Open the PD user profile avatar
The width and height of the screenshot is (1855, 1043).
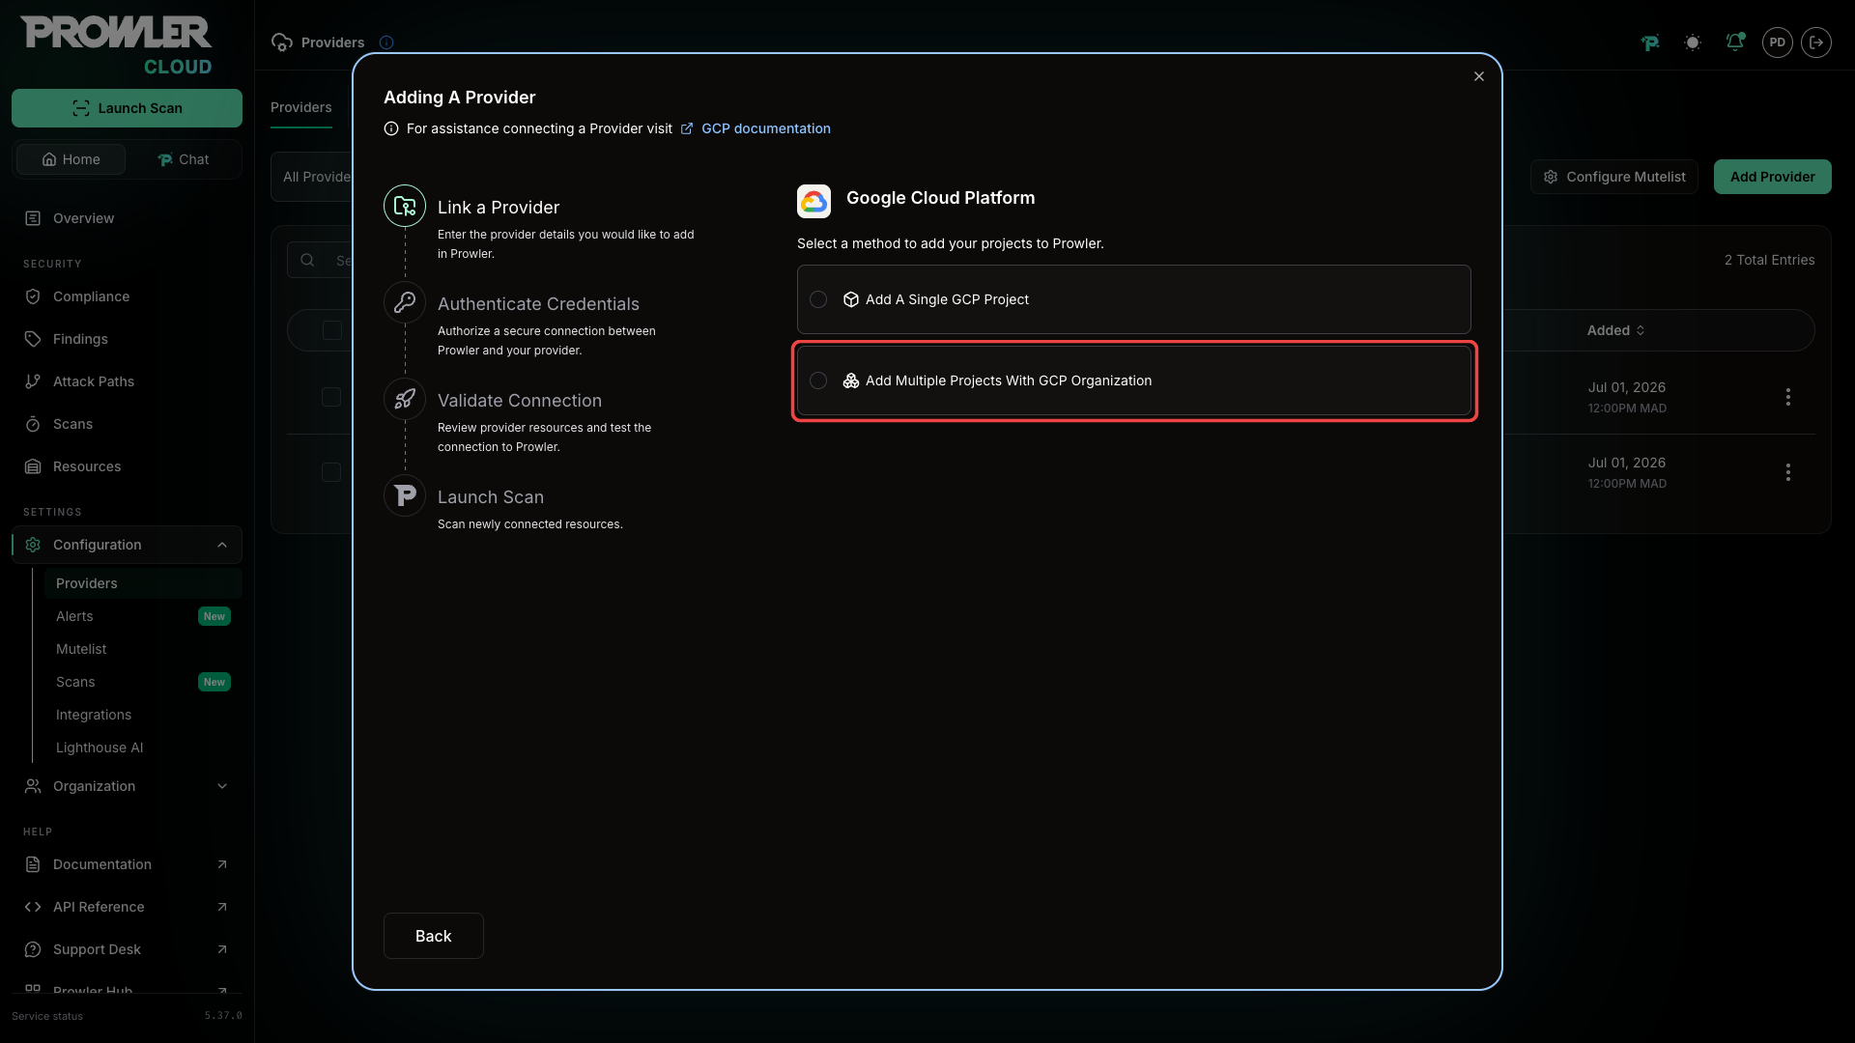[x=1778, y=42]
